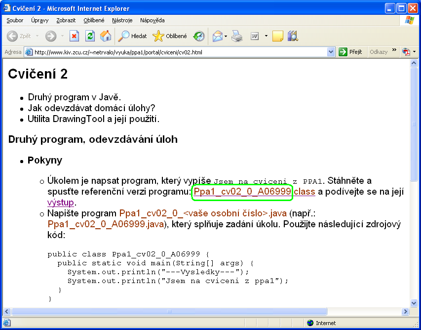Expand the Mail button dropdown arrow
Image resolution: width=421 pixels, height=330 pixels.
[226, 36]
